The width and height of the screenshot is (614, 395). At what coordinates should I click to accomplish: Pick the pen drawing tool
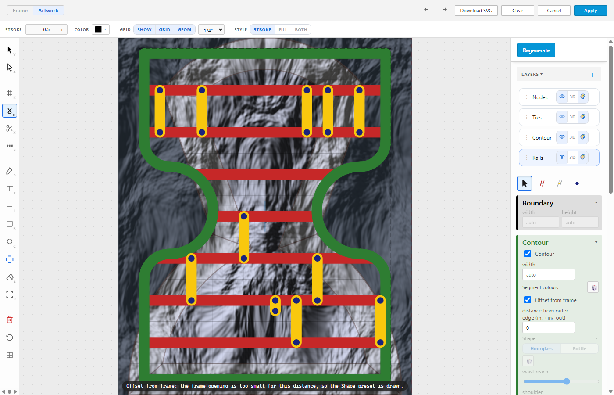[10, 171]
